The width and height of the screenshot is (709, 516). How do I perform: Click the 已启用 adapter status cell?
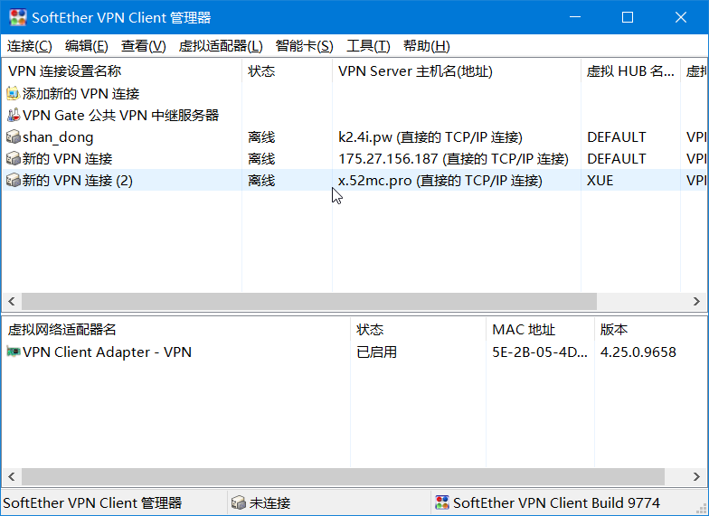[x=376, y=352]
